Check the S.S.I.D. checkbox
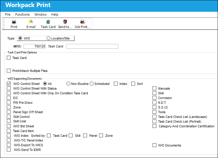Image resolution: width=218 pixels, height=158 pixels. point(154,107)
